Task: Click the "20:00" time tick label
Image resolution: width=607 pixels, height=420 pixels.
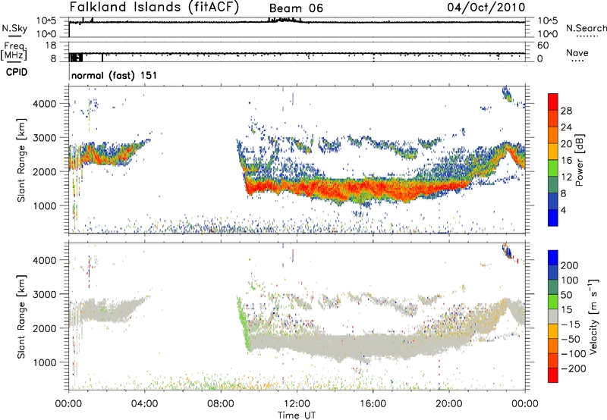Action: pos(448,403)
